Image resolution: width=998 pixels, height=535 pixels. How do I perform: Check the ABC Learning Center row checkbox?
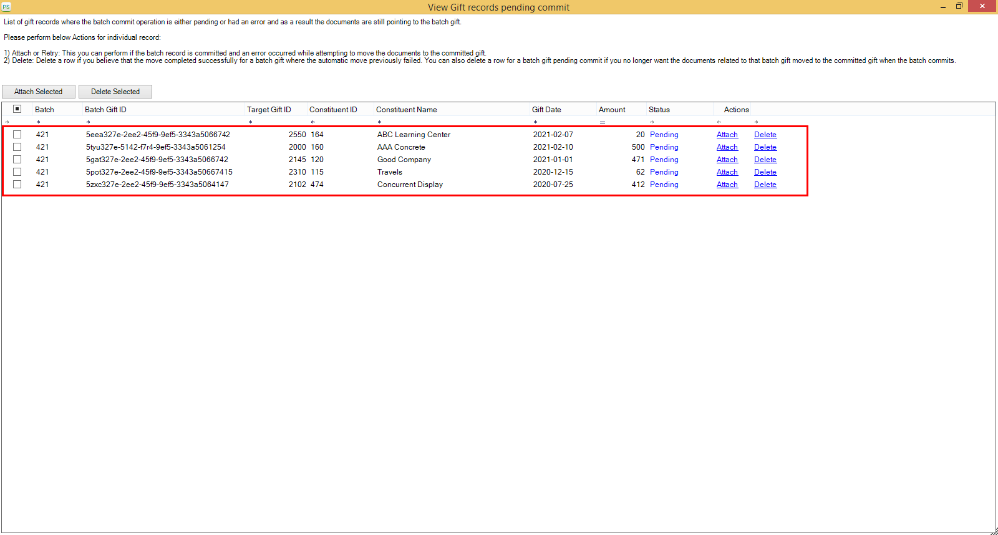click(17, 135)
